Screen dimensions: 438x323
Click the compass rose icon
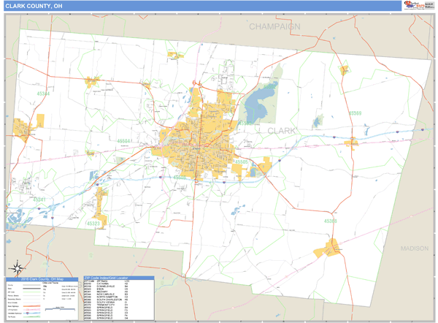coord(15,268)
